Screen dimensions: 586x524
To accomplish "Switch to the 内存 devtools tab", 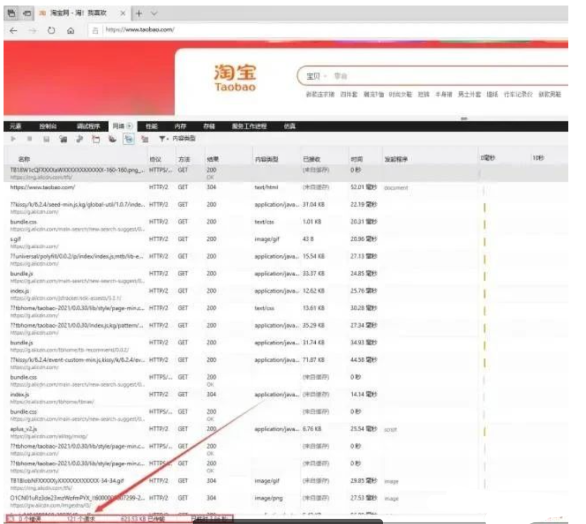I will tap(180, 126).
